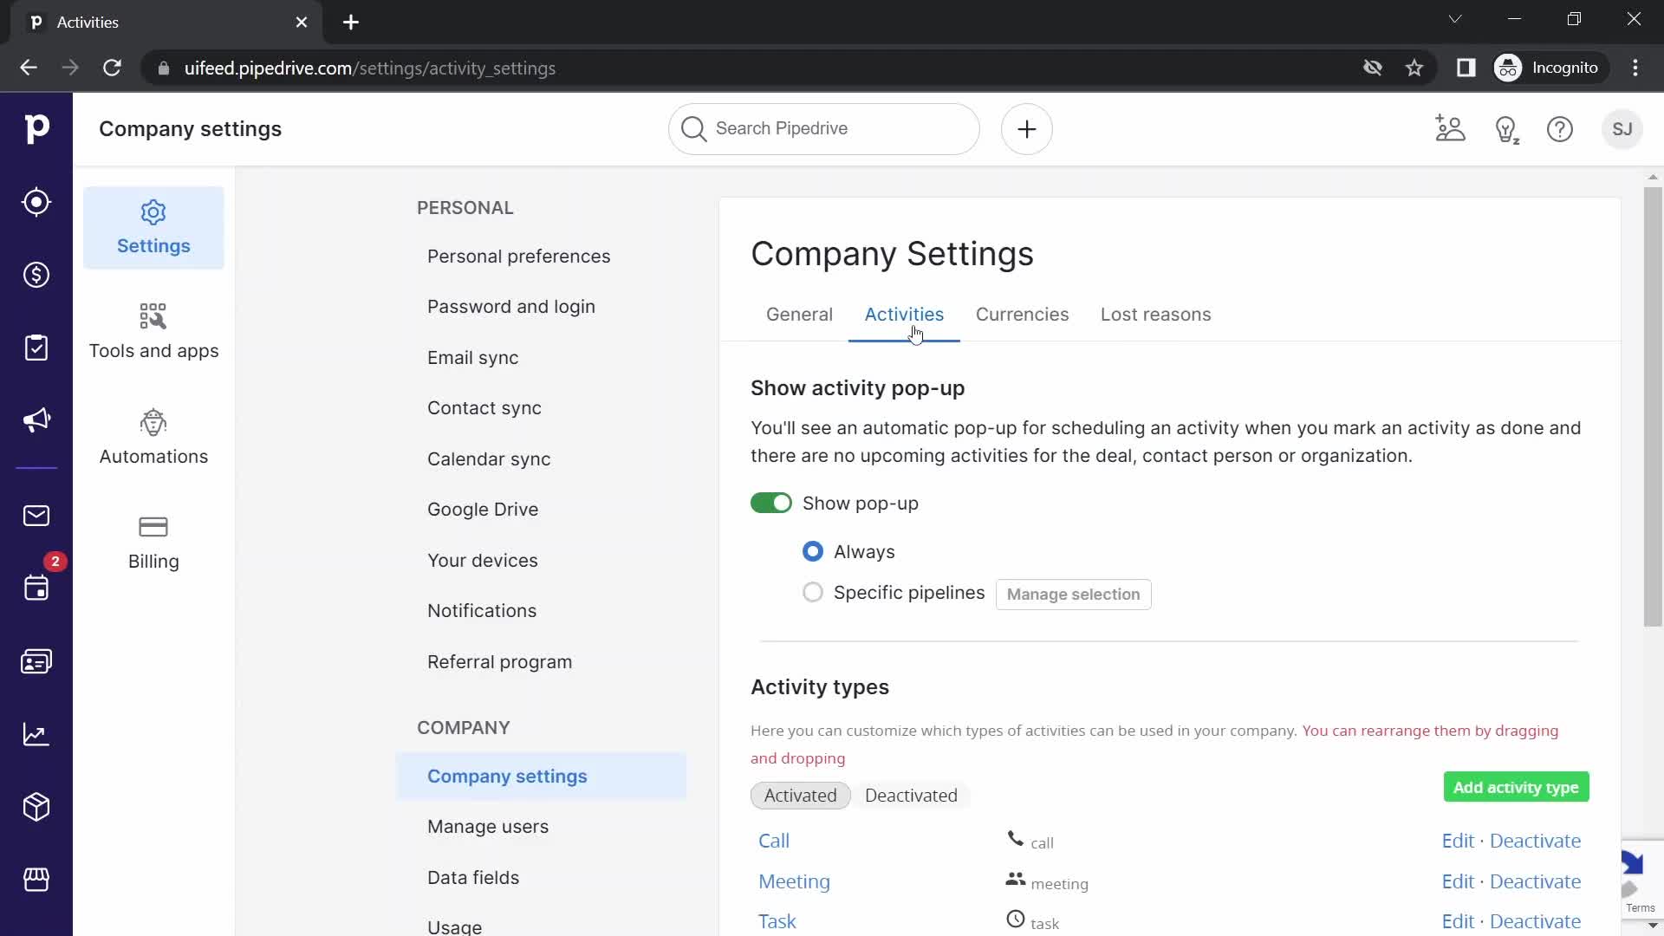Toggle the Show pop-up switch

click(x=771, y=504)
